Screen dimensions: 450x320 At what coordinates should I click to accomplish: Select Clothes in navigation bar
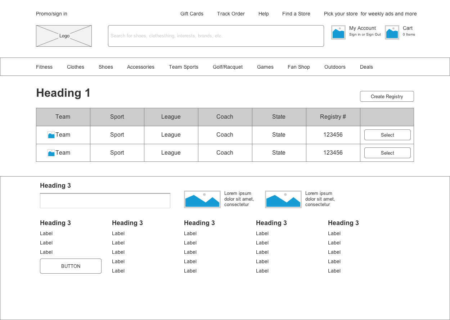pyautogui.click(x=76, y=67)
